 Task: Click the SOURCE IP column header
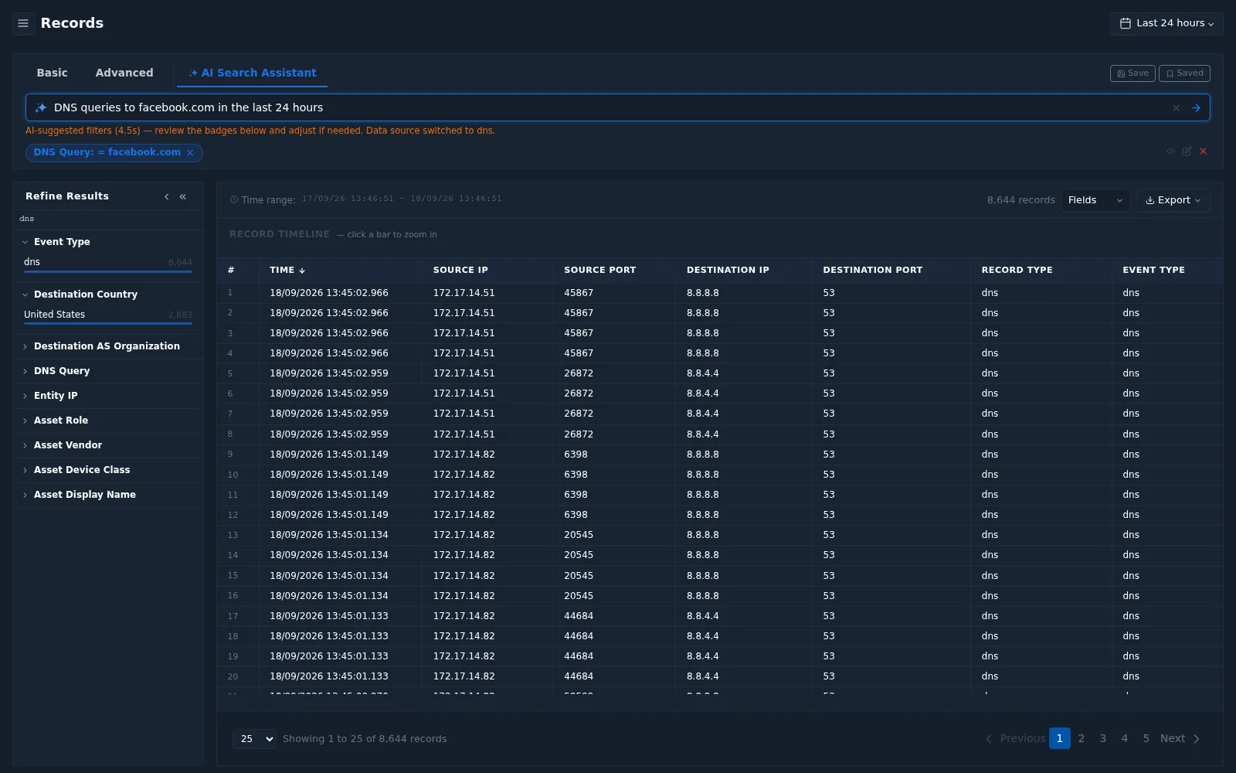[x=460, y=270]
